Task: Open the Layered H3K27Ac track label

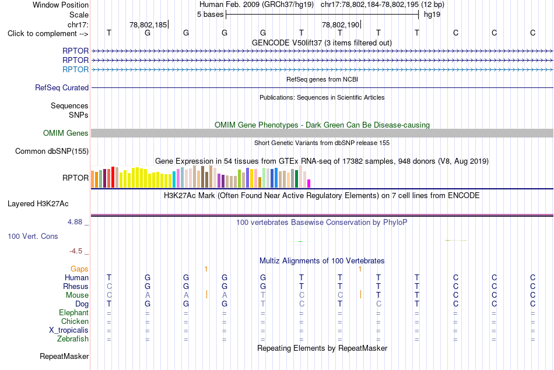Action: [x=38, y=204]
